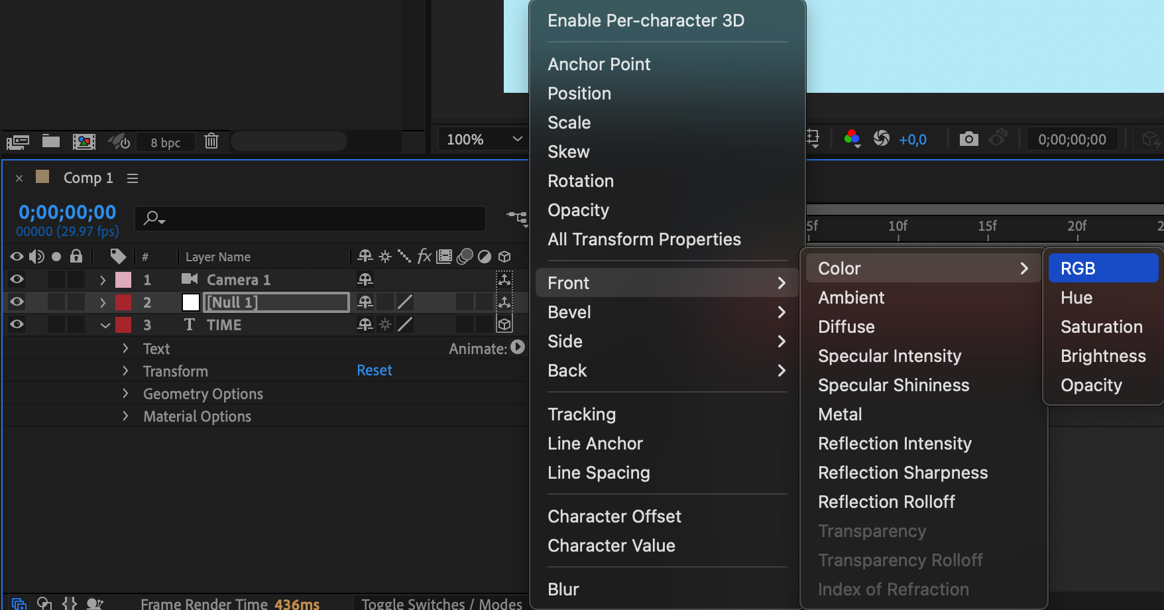Click the Delete trash can icon
Image resolution: width=1164 pixels, height=610 pixels.
click(211, 141)
